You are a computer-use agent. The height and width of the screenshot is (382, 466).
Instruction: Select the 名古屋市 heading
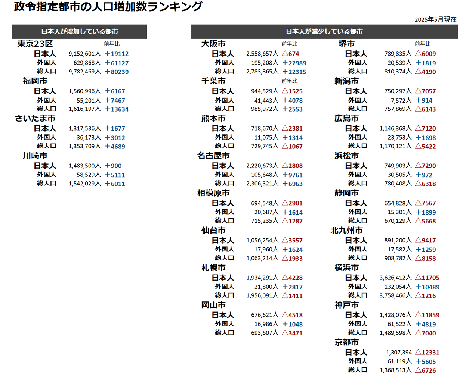pos(213,156)
